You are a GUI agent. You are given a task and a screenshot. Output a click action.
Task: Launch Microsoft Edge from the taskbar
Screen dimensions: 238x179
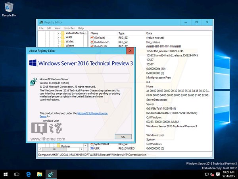click(28, 174)
